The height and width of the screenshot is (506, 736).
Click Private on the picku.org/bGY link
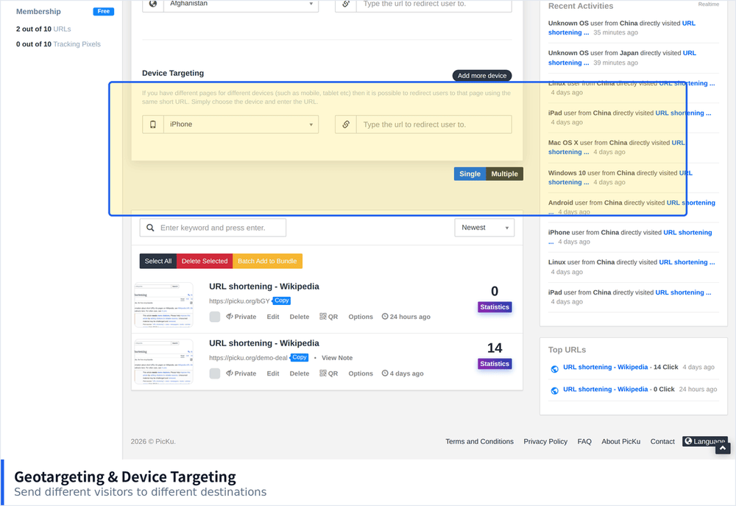click(241, 317)
